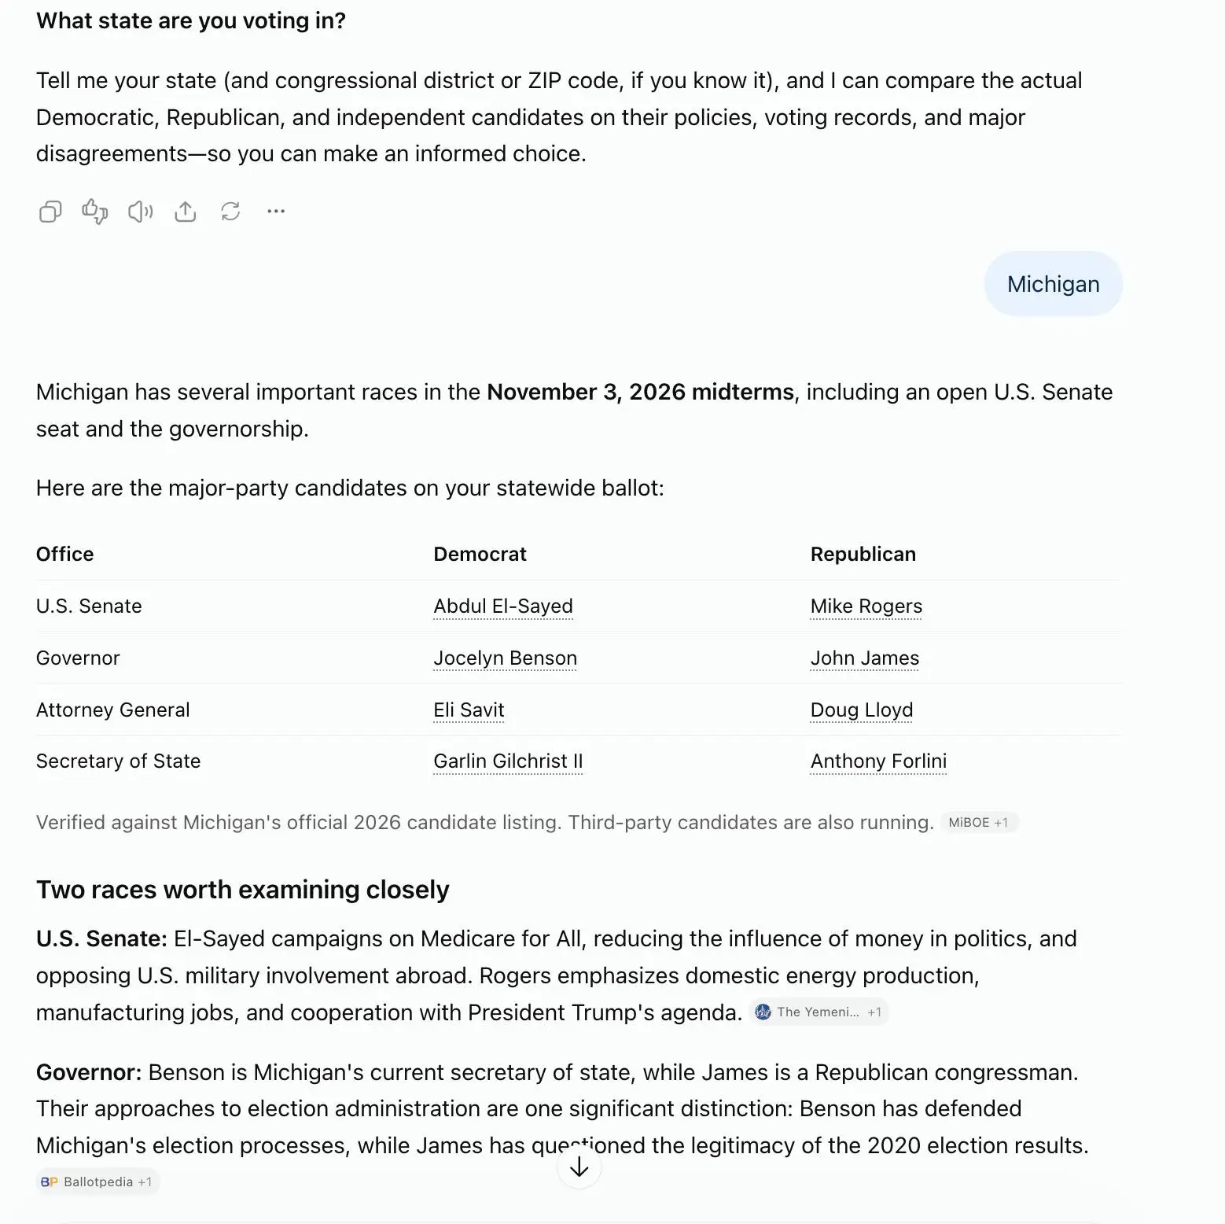Open the John James link

coord(865,658)
